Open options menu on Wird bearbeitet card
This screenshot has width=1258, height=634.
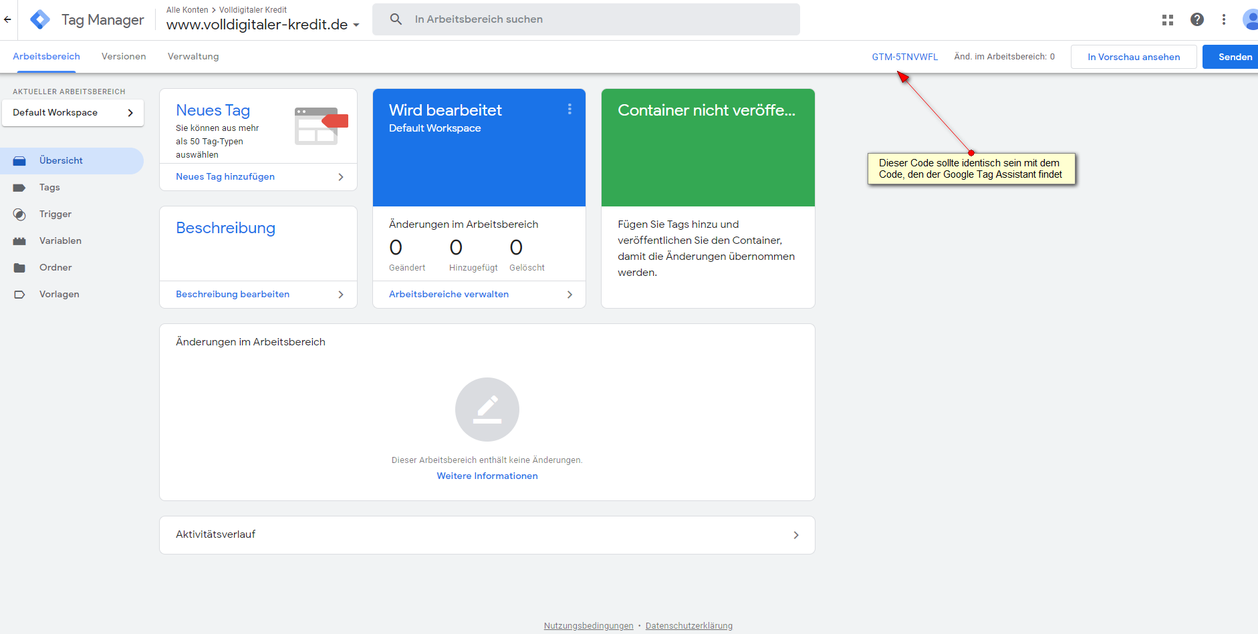pyautogui.click(x=570, y=109)
